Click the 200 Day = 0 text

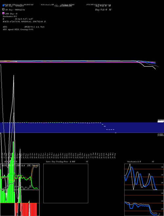(11, 14)
